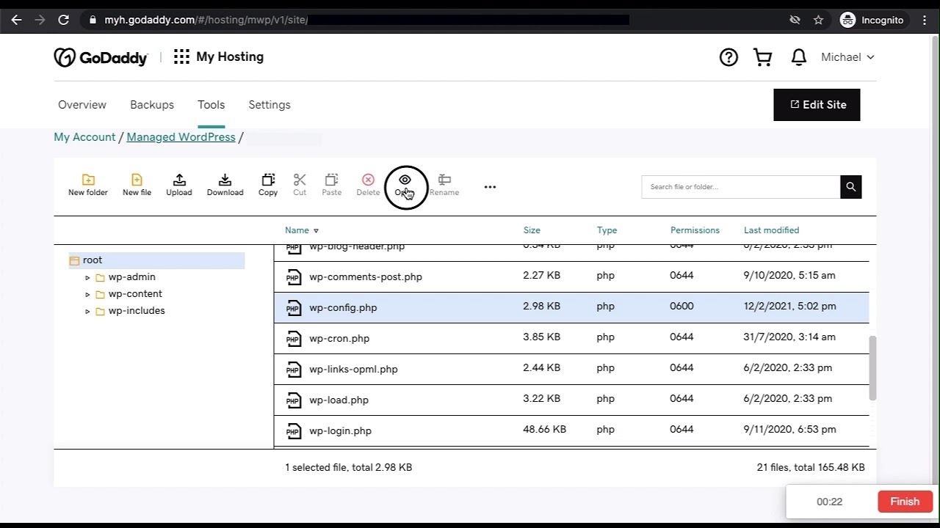The height and width of the screenshot is (528, 940).
Task: Select the wp-admin tree folder
Action: [x=131, y=277]
